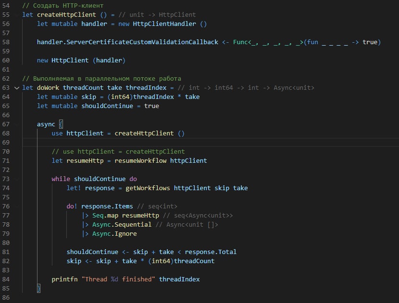Click 'printfn' on line 84

[64, 279]
